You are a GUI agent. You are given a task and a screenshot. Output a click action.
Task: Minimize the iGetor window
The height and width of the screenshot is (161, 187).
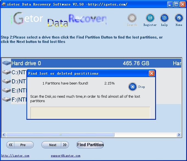click(x=170, y=4)
